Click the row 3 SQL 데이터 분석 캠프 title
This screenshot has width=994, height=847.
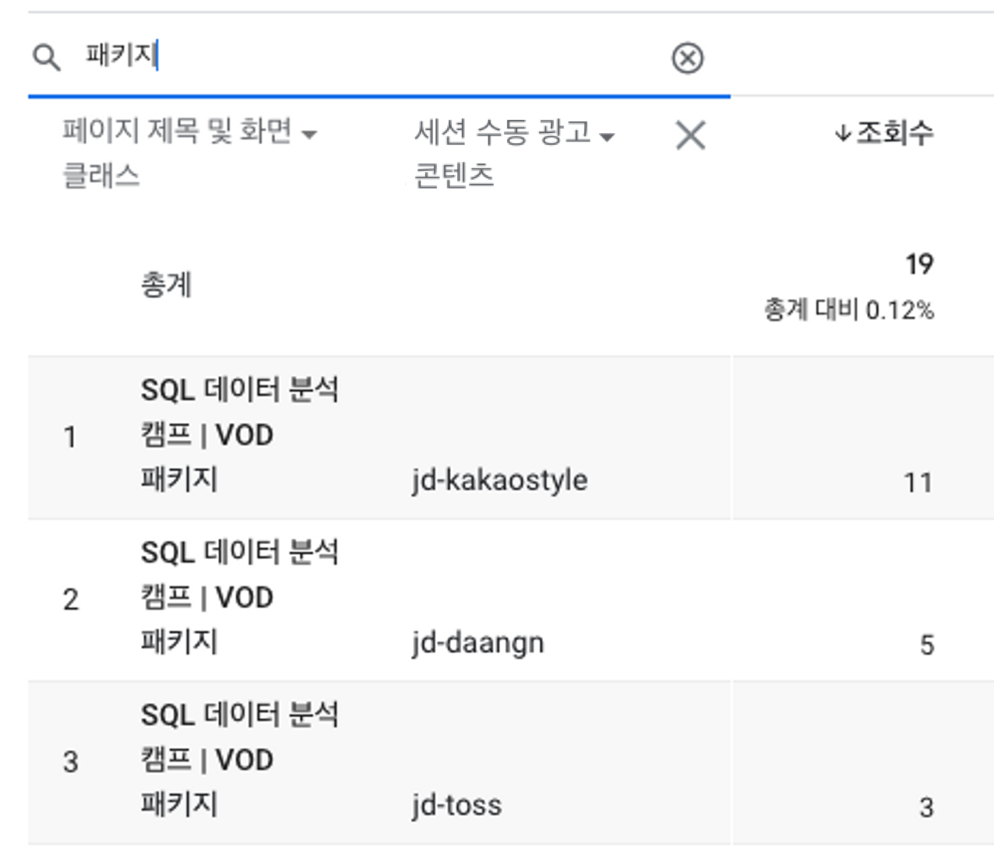click(x=239, y=759)
